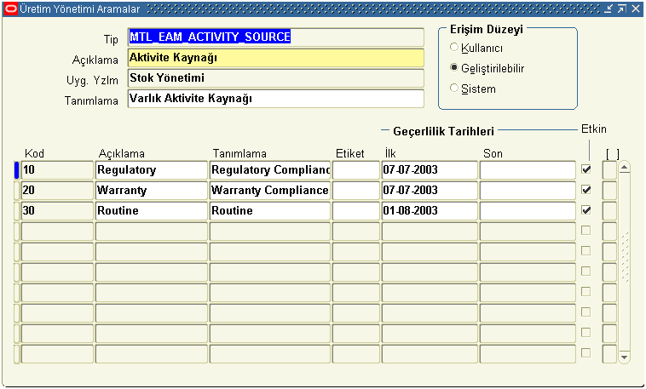Toggle Etkin checkbox for Warranty row
The height and width of the screenshot is (389, 646).
(x=586, y=191)
